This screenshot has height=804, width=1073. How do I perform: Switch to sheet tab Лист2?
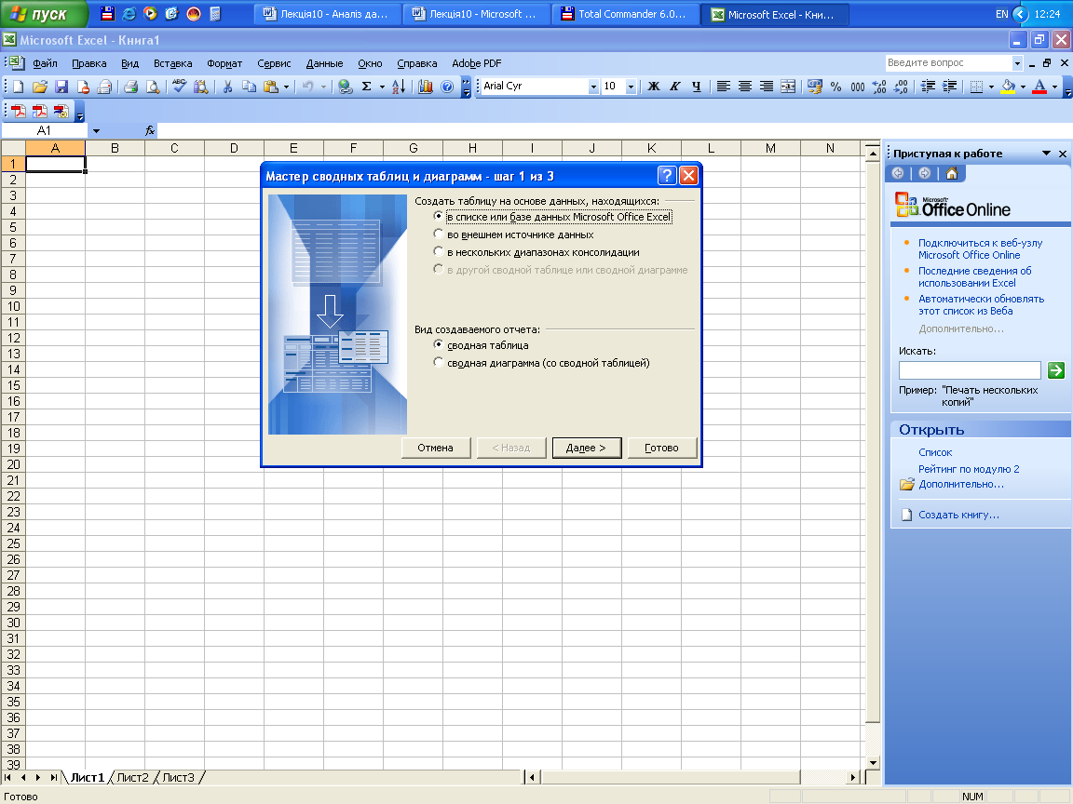(x=133, y=777)
